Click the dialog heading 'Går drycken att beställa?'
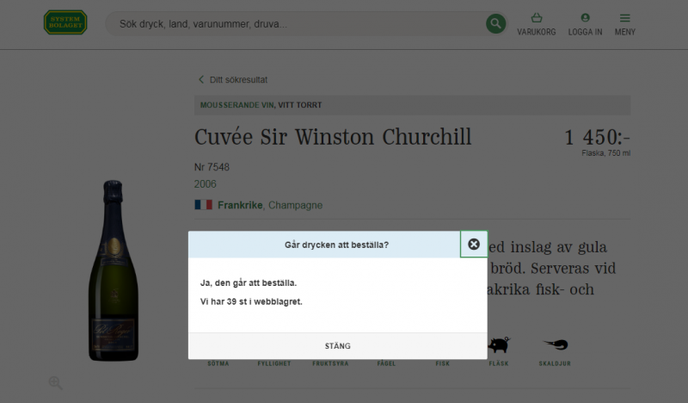 (x=336, y=245)
